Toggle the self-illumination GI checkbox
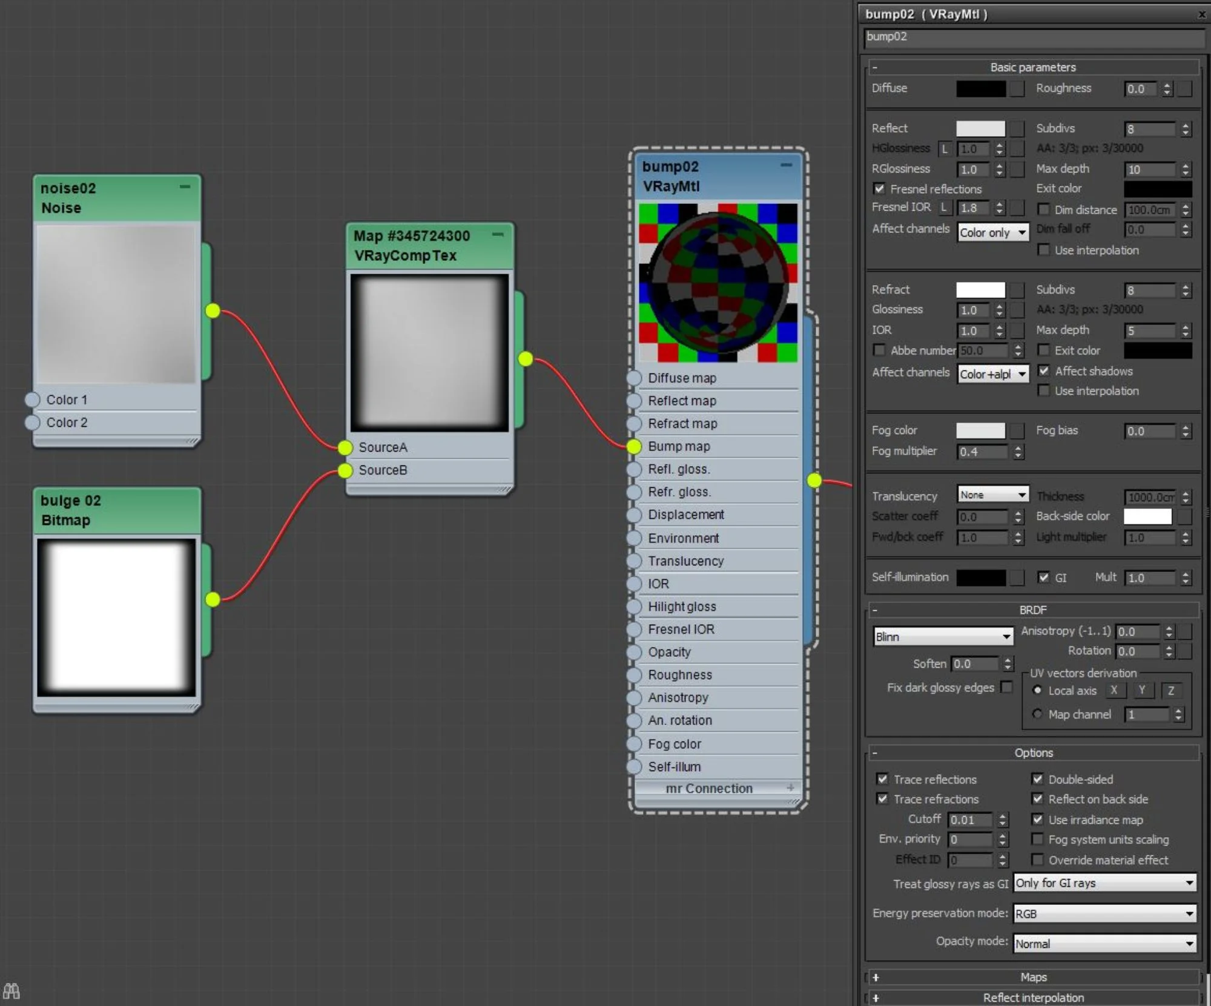The image size is (1211, 1006). pos(1043,577)
